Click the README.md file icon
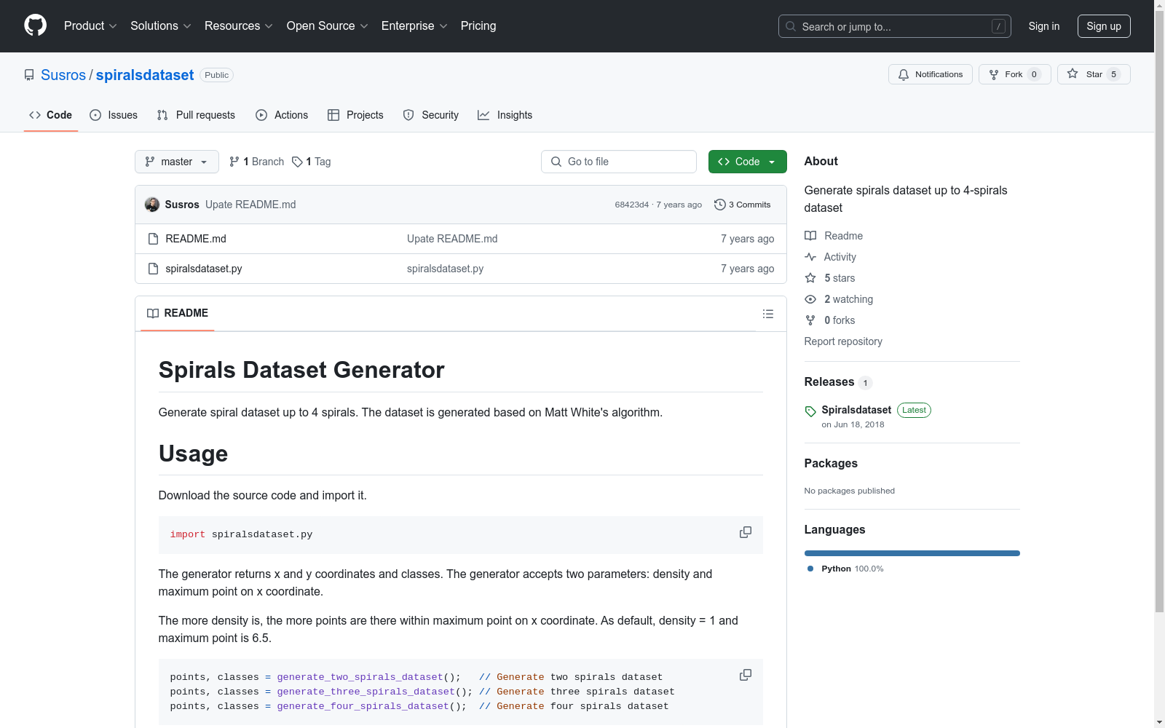Viewport: 1165px width, 728px height. (153, 239)
